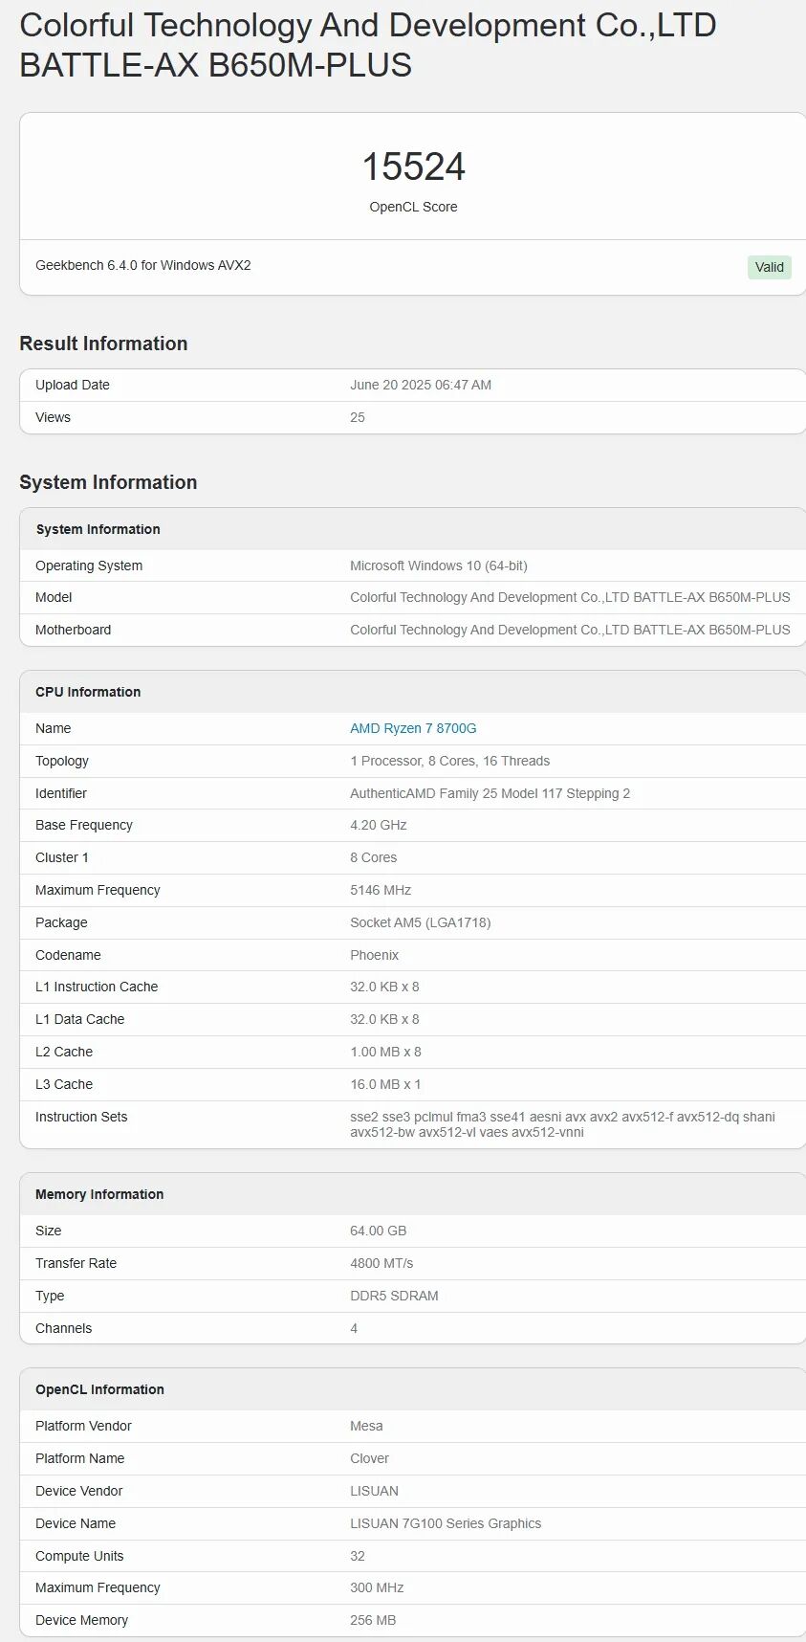Select the page title BATTLE-AX B650M-PLUS heading

click(x=216, y=65)
